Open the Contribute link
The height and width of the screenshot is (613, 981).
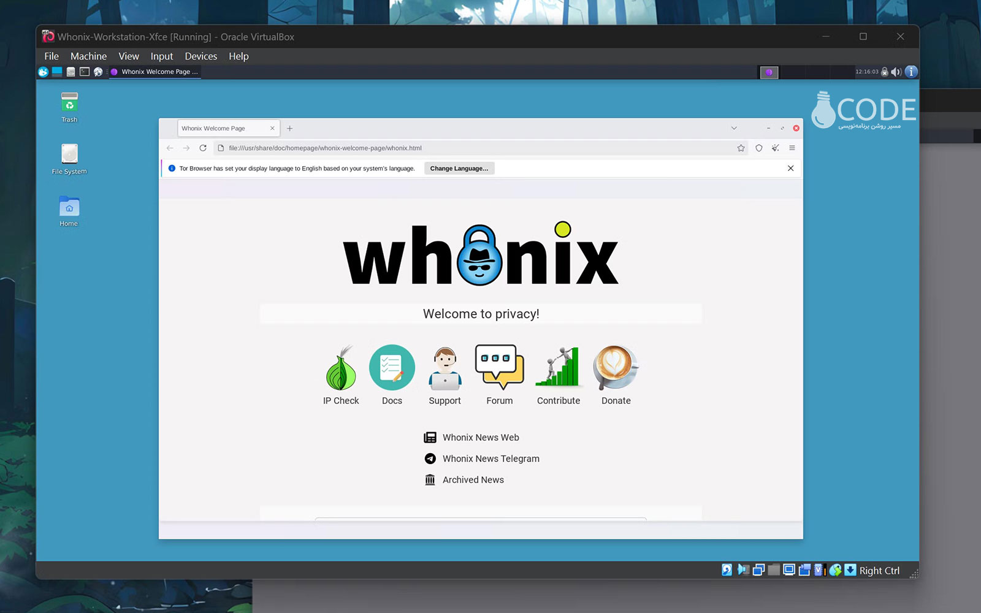point(559,375)
